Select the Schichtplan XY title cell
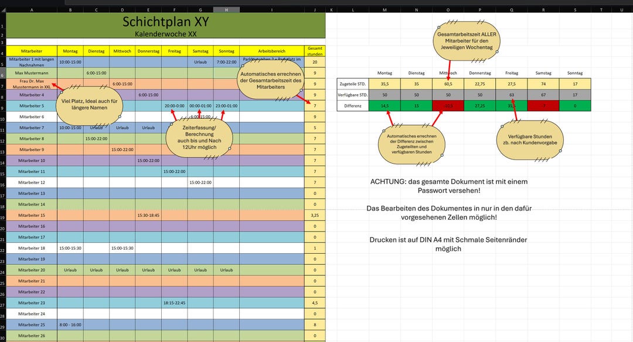The image size is (633, 342). click(165, 21)
